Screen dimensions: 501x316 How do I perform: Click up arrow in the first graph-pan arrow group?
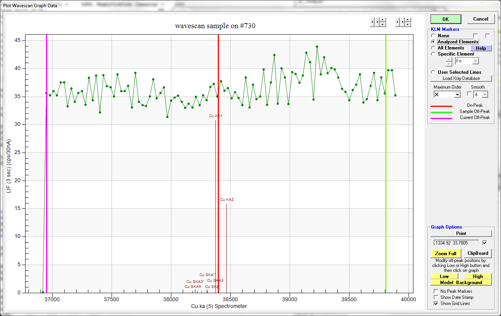pyautogui.click(x=383, y=20)
